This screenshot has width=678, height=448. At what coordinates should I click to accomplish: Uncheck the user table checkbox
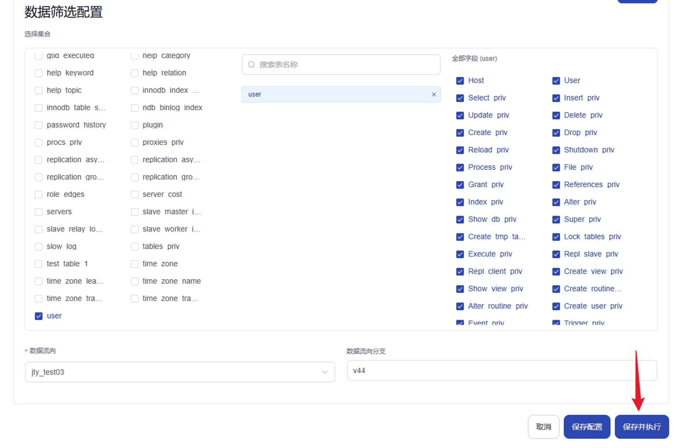(39, 316)
